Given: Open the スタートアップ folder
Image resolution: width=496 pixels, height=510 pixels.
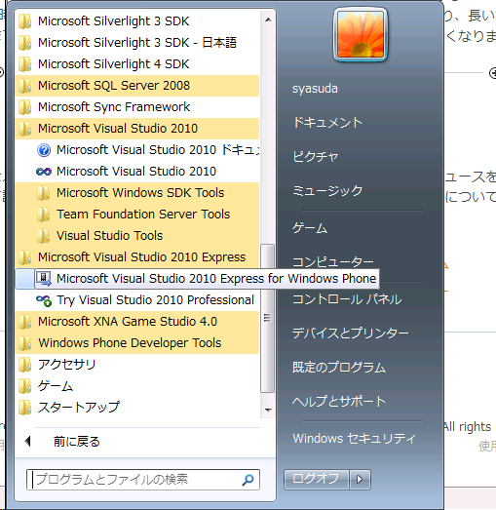Looking at the screenshot, I should coord(136,408).
